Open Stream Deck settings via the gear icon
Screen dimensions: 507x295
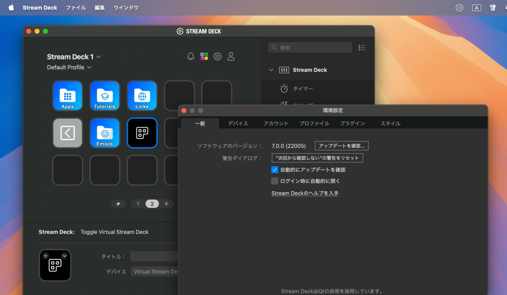coord(217,56)
